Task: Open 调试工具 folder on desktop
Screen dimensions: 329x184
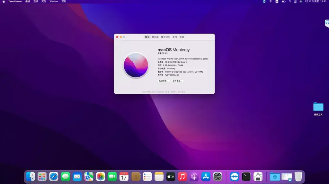Action: click(x=318, y=109)
